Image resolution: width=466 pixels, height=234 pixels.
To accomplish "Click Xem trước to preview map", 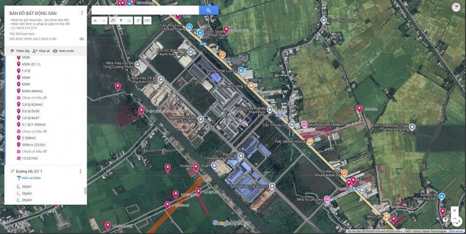I will click(x=63, y=51).
